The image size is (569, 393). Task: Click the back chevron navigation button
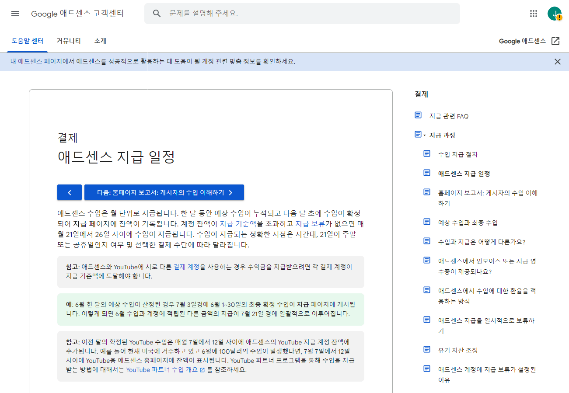70,192
